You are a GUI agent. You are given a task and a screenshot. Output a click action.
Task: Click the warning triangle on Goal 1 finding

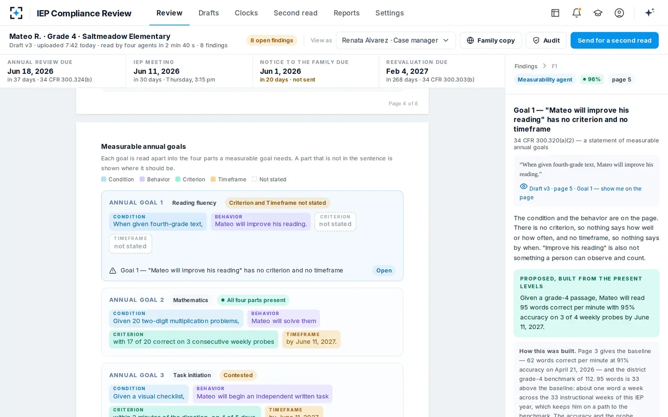pyautogui.click(x=113, y=271)
